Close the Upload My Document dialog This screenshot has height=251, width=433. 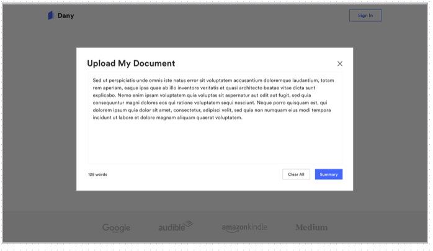340,64
